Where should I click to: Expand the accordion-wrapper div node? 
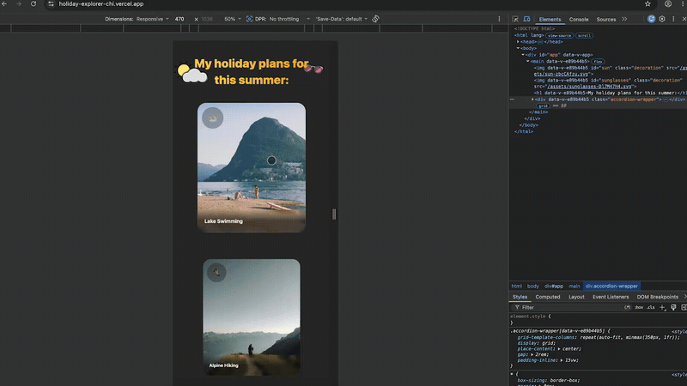point(532,100)
